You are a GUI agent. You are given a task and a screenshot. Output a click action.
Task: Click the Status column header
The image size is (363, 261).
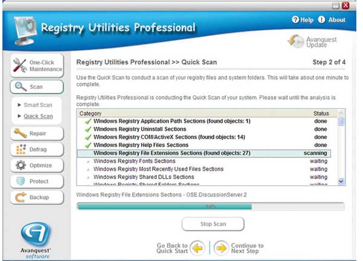tap(321, 114)
